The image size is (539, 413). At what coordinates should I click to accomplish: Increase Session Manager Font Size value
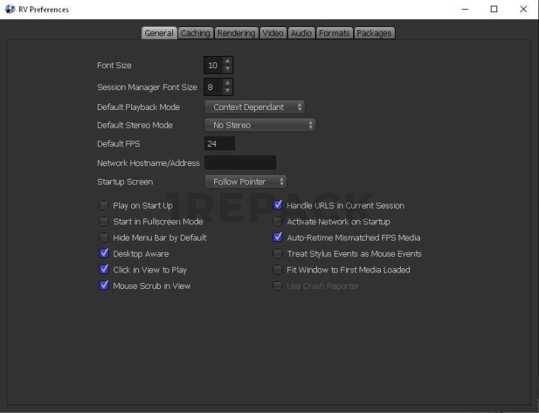tap(227, 83)
